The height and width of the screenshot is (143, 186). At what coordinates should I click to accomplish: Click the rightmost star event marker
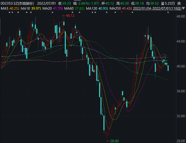click(168, 12)
